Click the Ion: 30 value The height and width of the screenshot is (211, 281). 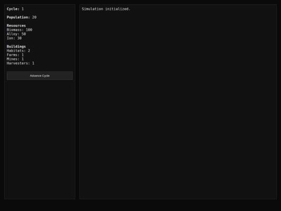click(x=14, y=38)
